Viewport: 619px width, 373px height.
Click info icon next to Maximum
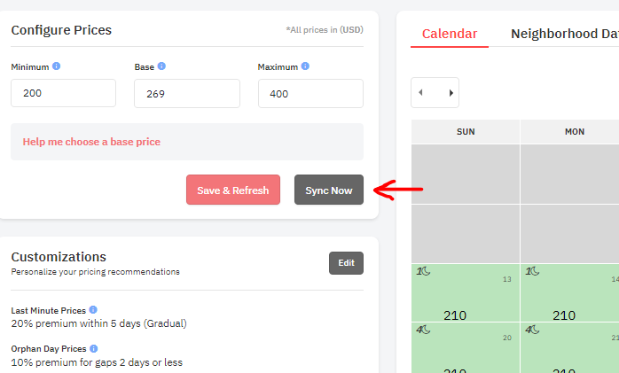coord(305,66)
